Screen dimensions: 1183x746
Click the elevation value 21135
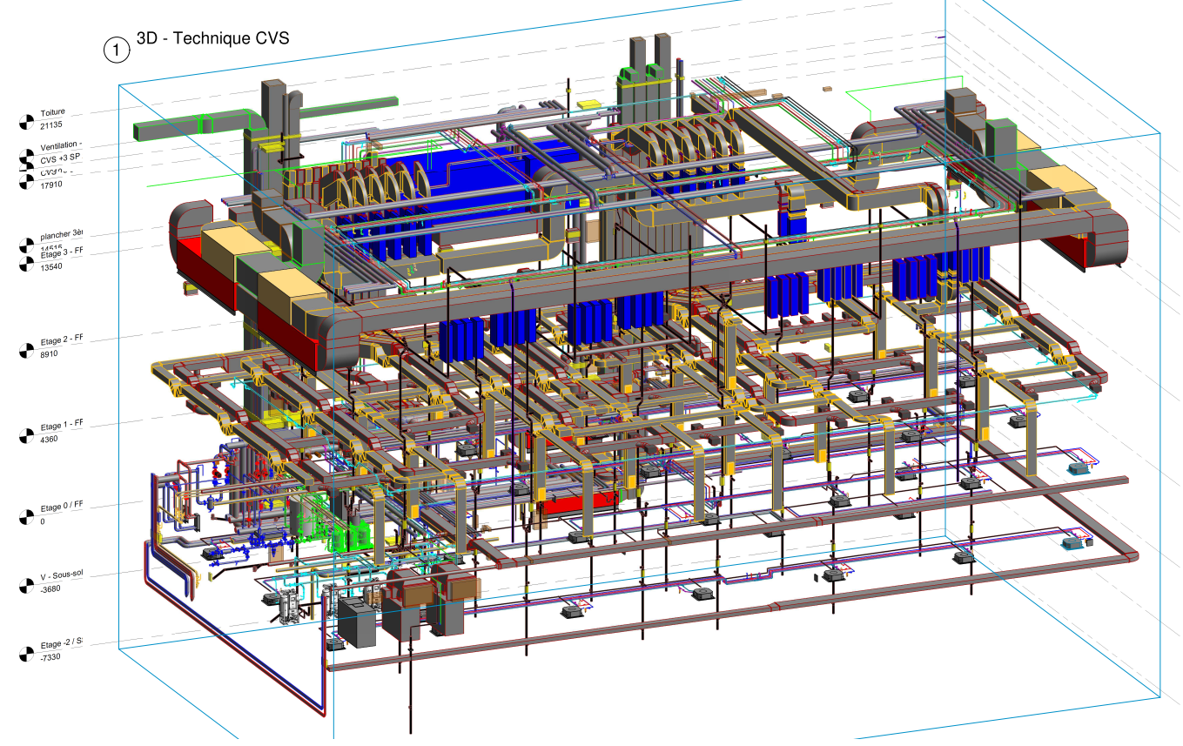tap(52, 126)
